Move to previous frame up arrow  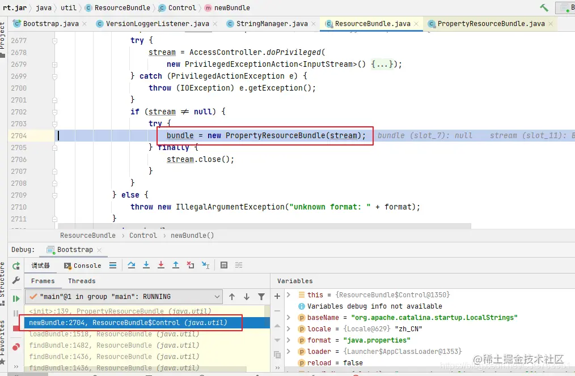click(x=232, y=297)
